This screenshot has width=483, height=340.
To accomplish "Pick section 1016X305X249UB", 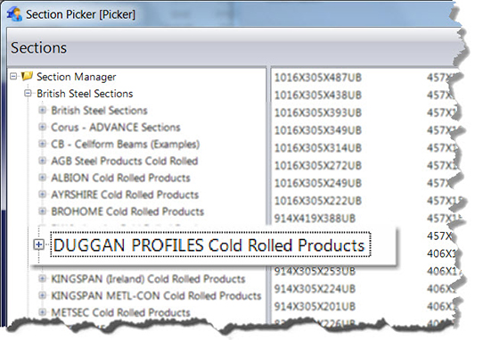I will pos(317,183).
